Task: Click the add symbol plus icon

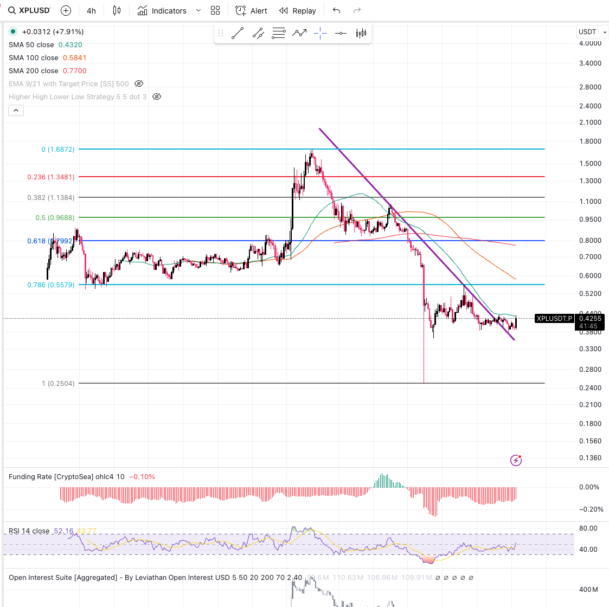Action: pyautogui.click(x=66, y=11)
